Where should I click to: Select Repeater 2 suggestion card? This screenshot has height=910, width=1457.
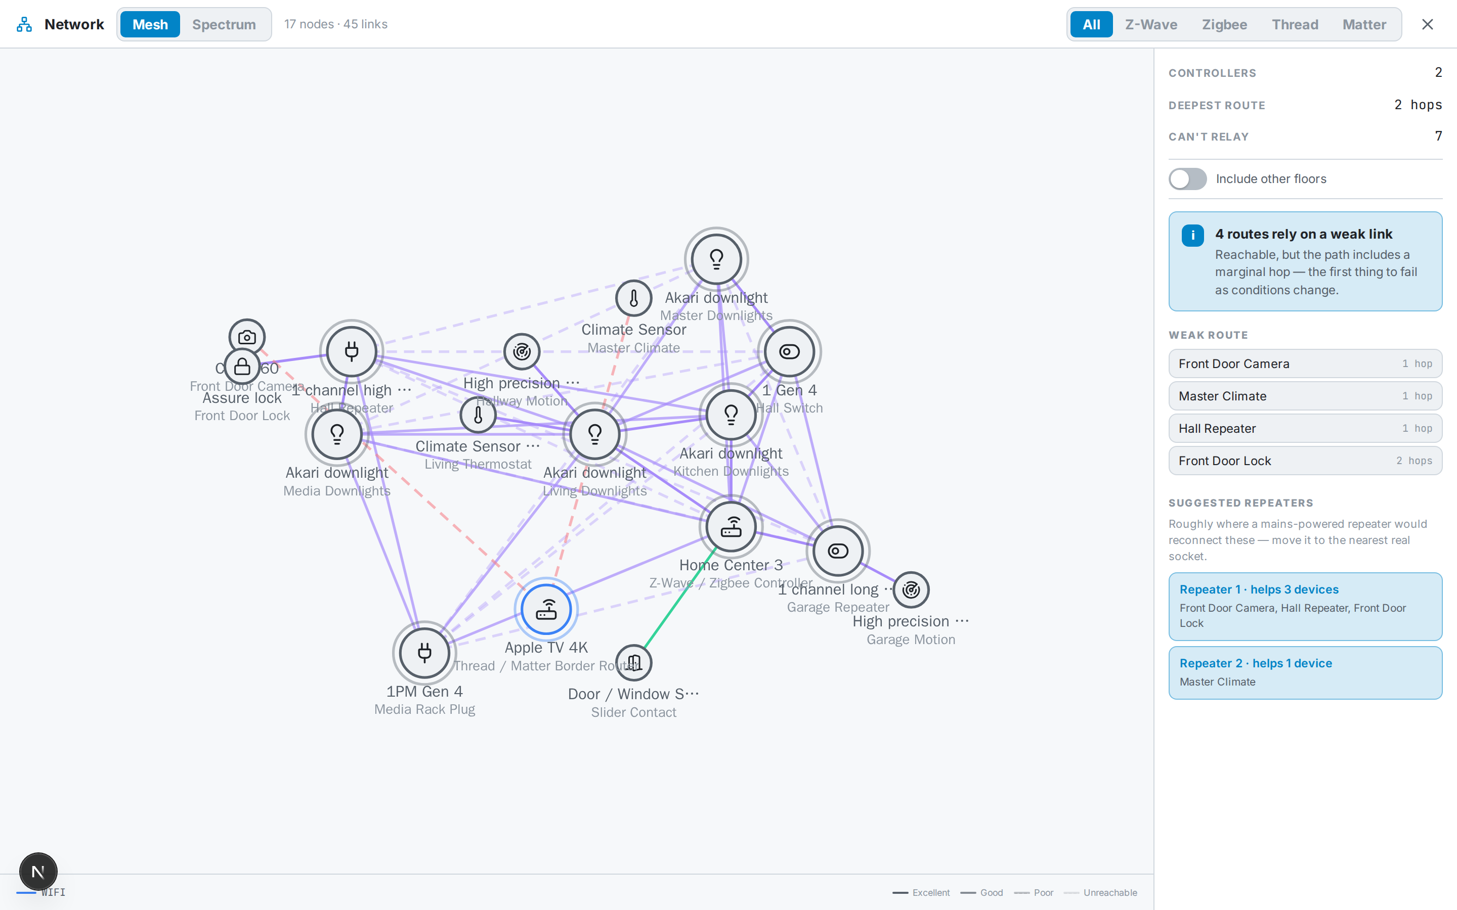(x=1305, y=673)
